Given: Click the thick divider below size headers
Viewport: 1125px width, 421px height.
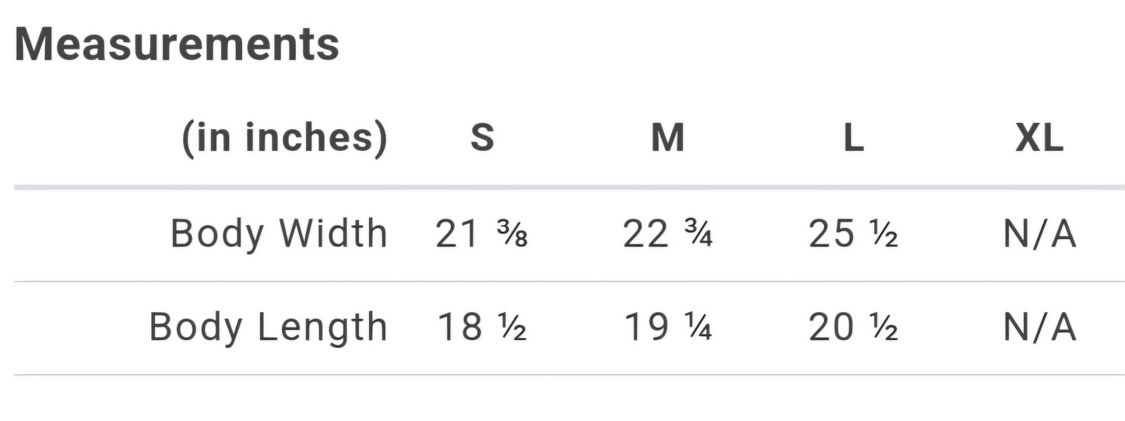Looking at the screenshot, I should tap(568, 188).
